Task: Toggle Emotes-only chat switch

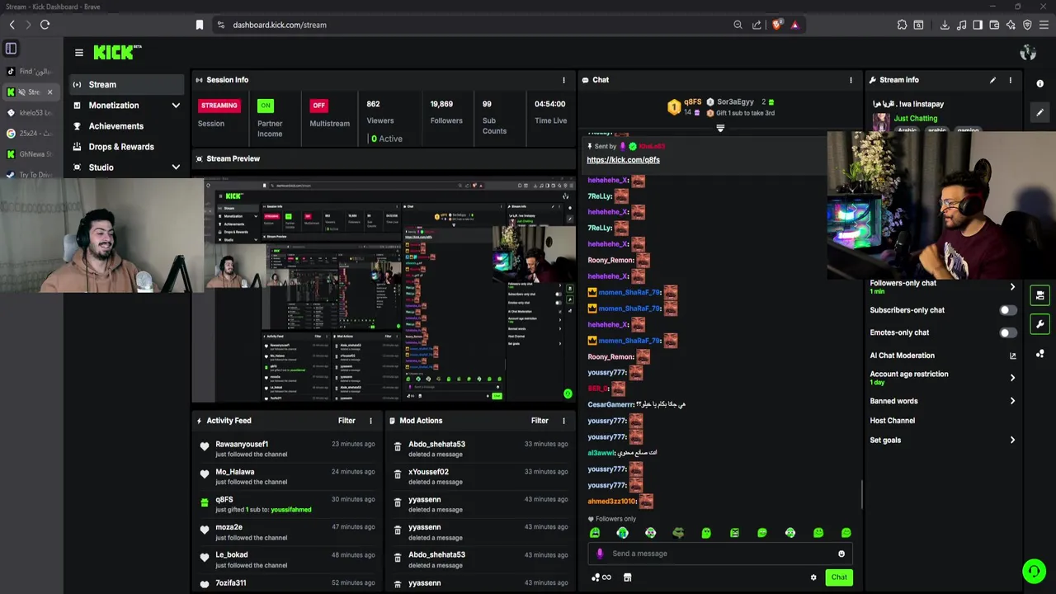Action: click(1008, 332)
